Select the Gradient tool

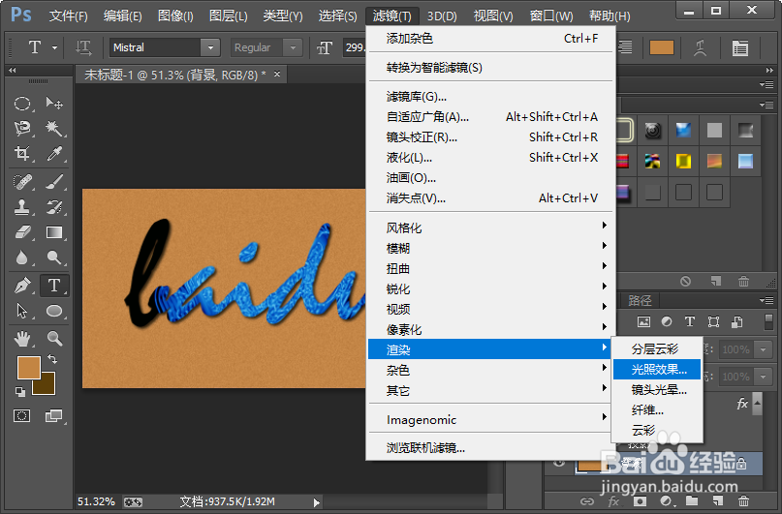point(54,232)
